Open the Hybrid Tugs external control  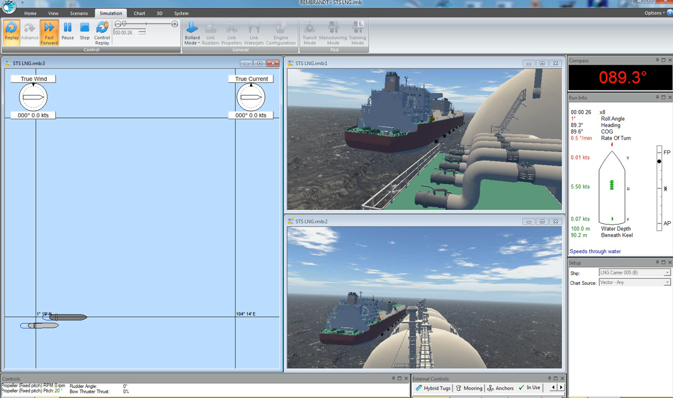433,388
